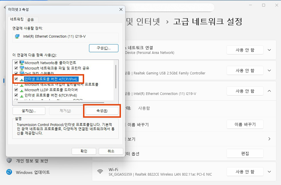Click the Windows 업데이트 sync icon
Screen dimensions: 281x185
(x=9, y=172)
